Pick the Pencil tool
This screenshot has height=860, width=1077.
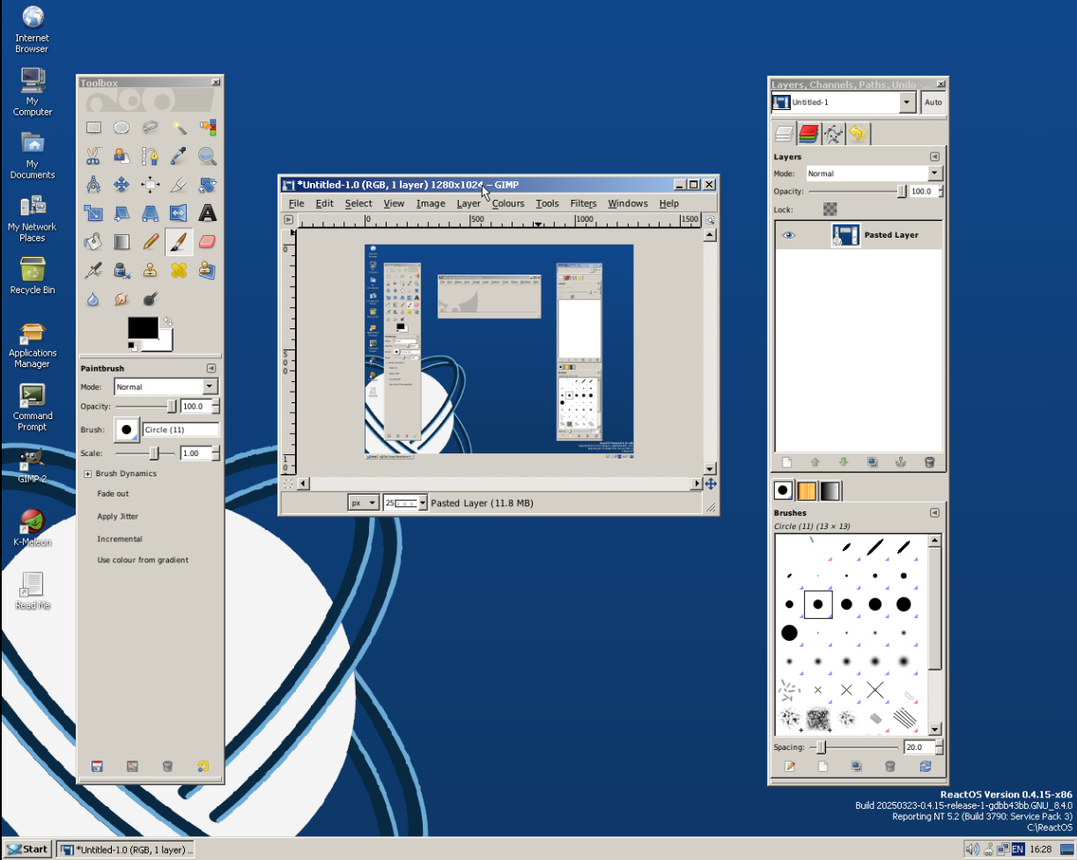coord(151,241)
